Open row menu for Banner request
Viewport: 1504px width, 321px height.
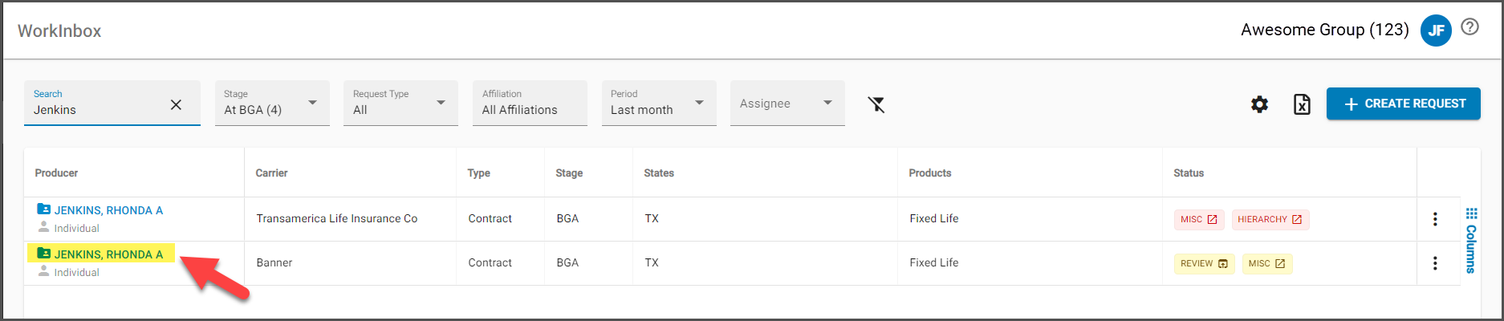click(x=1435, y=263)
